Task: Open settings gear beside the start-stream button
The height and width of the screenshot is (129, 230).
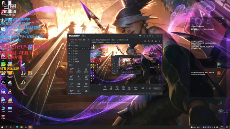Action: point(150,88)
